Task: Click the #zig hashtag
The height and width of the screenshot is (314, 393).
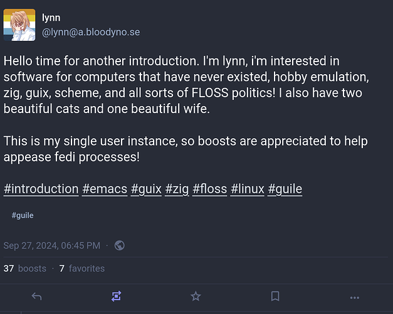Action: pos(177,188)
